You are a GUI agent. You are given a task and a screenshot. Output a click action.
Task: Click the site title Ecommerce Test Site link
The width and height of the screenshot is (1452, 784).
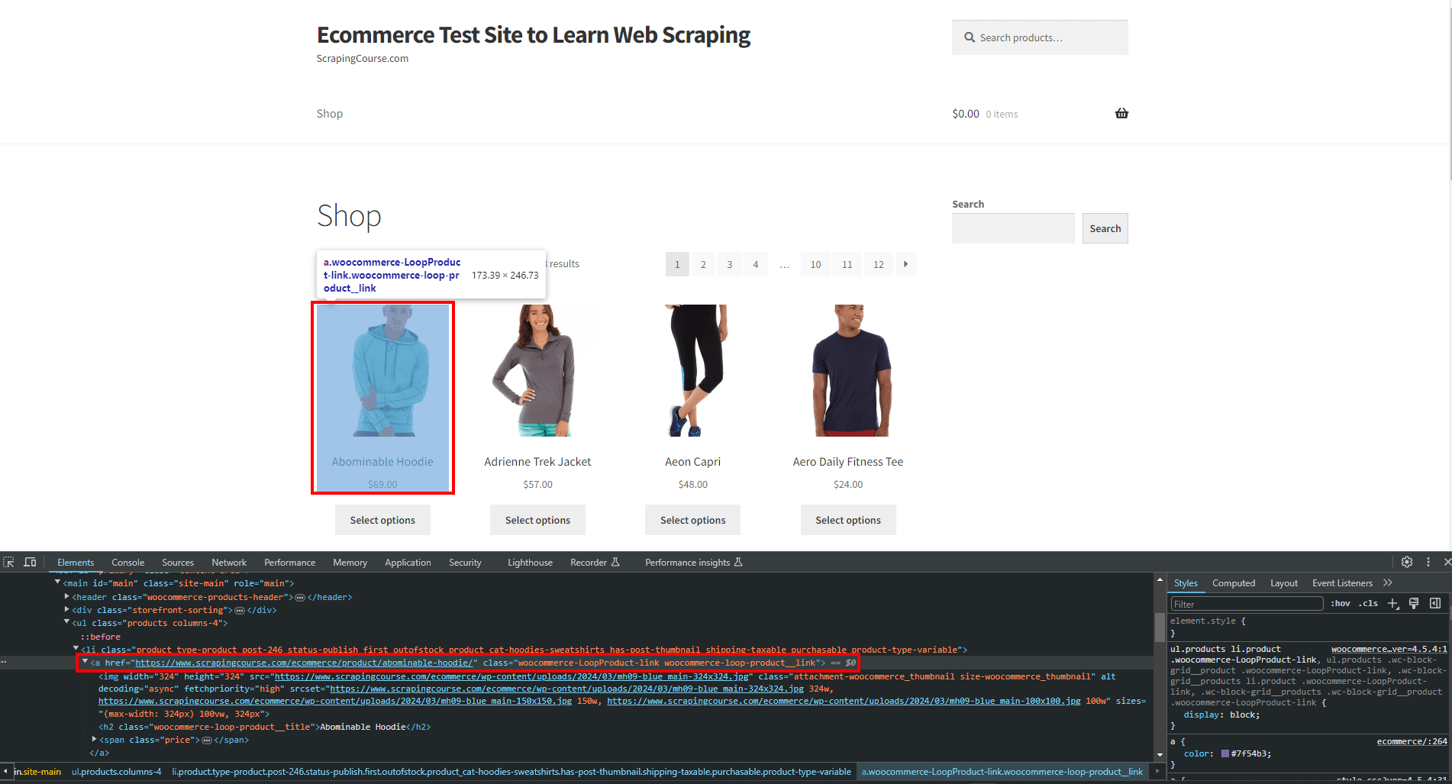pos(534,35)
